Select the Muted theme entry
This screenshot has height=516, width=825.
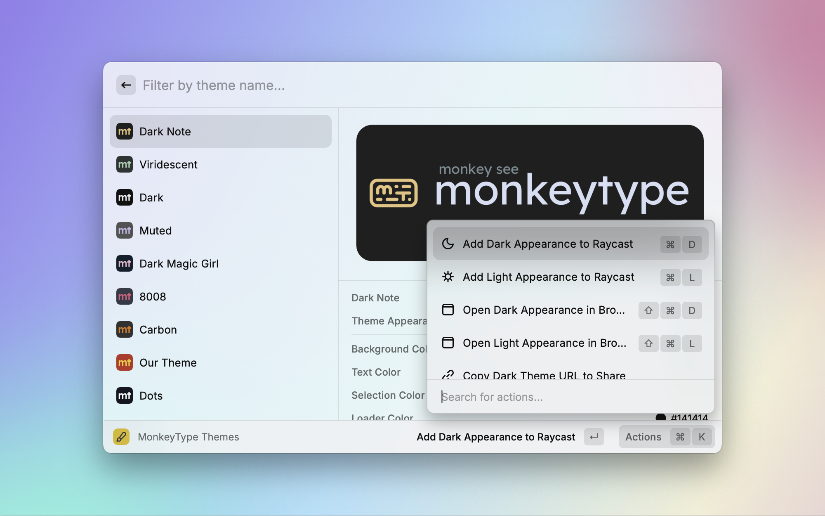click(x=221, y=230)
